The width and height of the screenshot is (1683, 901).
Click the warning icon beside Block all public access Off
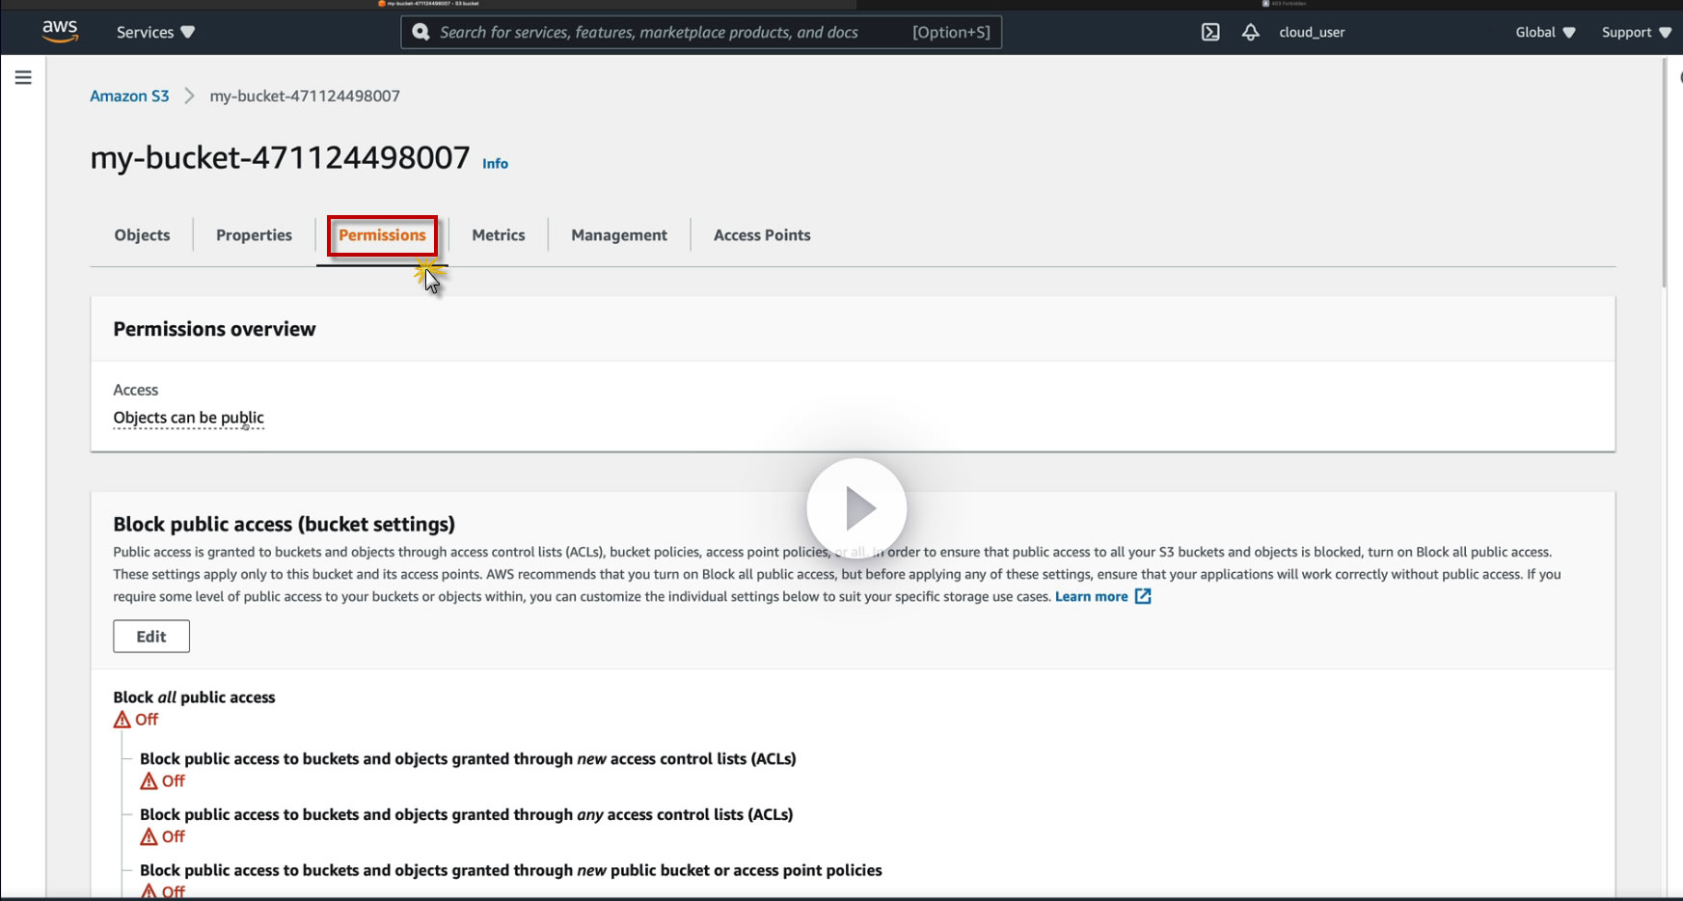[122, 720]
